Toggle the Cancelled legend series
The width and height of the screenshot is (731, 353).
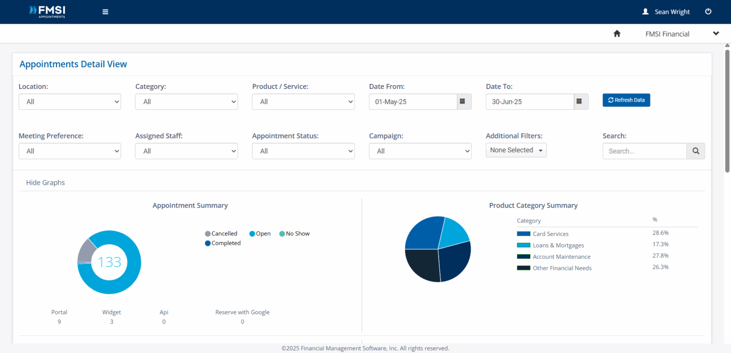click(x=221, y=234)
